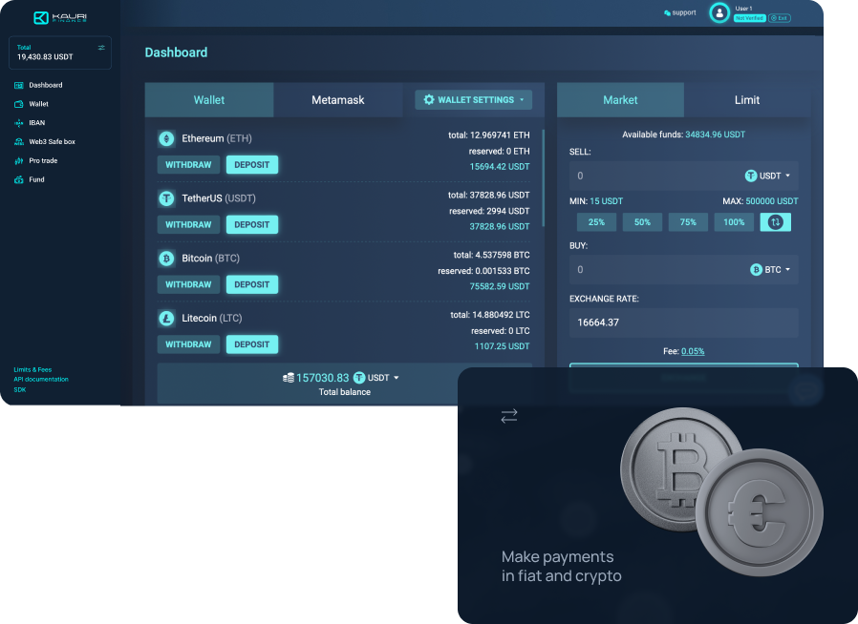This screenshot has width=858, height=624.
Task: Click the user avatar icon
Action: [719, 12]
